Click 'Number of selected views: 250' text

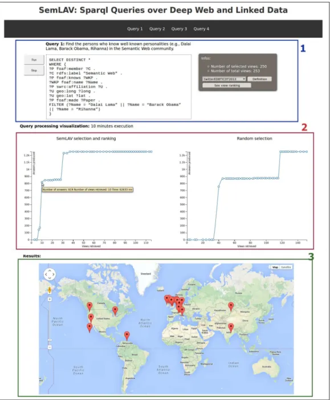[238, 66]
